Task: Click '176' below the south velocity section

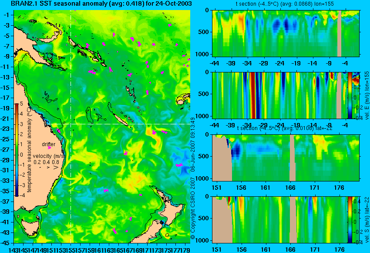Action: (x=340, y=250)
